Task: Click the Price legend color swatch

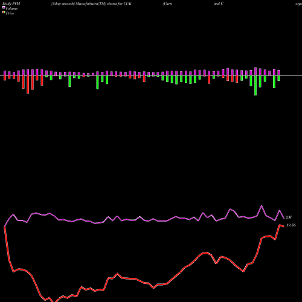Action: tap(4, 13)
